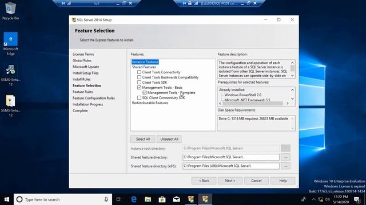Image resolution: width=366 pixels, height=205 pixels.
Task: Click the Shared feature directory (x86) field
Action: [231, 166]
